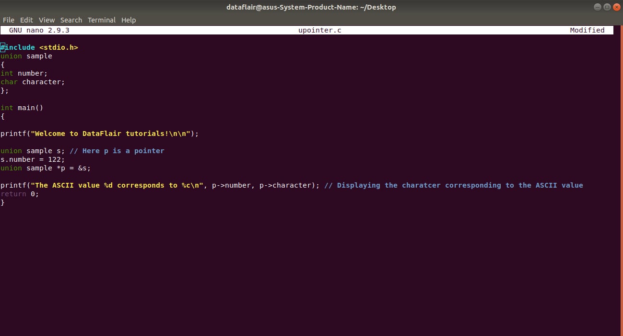Image resolution: width=623 pixels, height=336 pixels.
Task: Click the 'Modified' status indicator
Action: [587, 30]
